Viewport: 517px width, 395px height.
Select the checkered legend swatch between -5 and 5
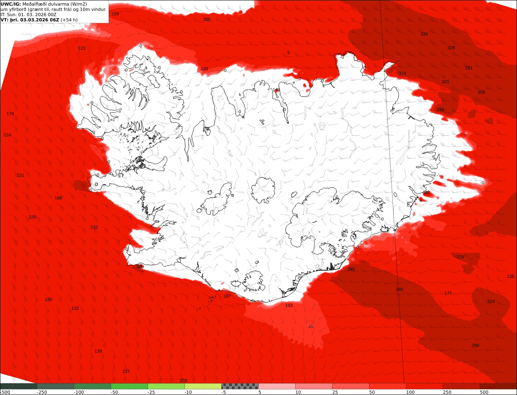point(240,386)
